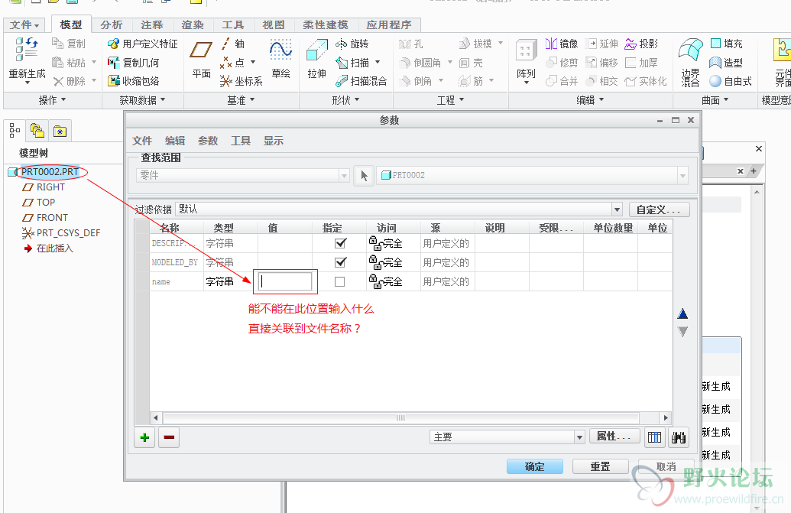Expand the 基准 group dropdown
This screenshot has width=791, height=513.
coord(241,100)
